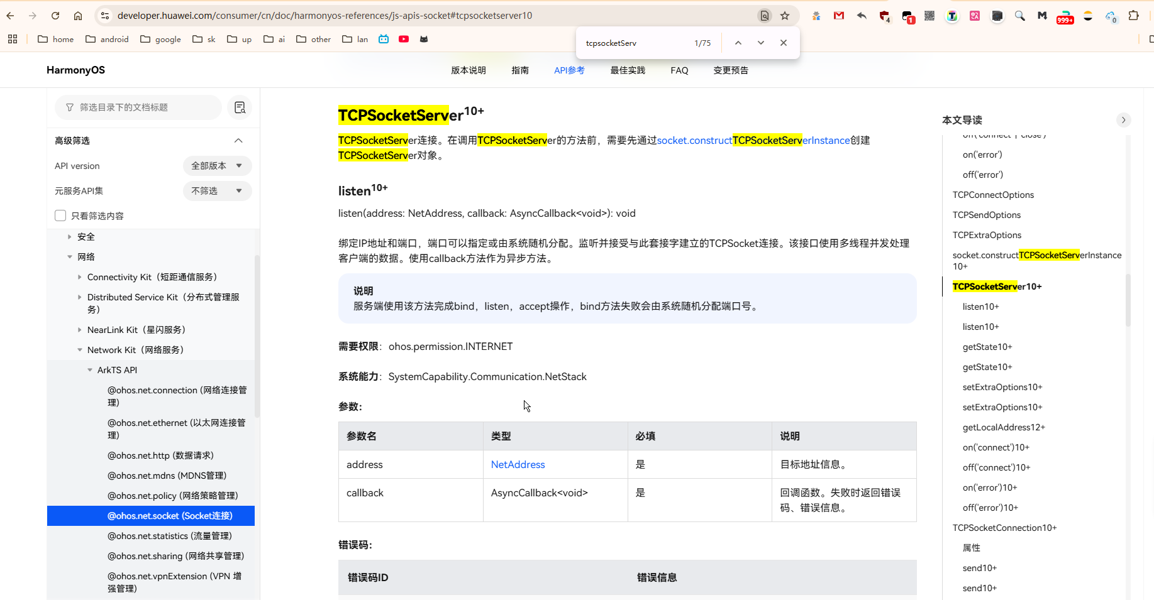Open the 变更预告 nav tab
This screenshot has height=600, width=1154.
tap(731, 70)
